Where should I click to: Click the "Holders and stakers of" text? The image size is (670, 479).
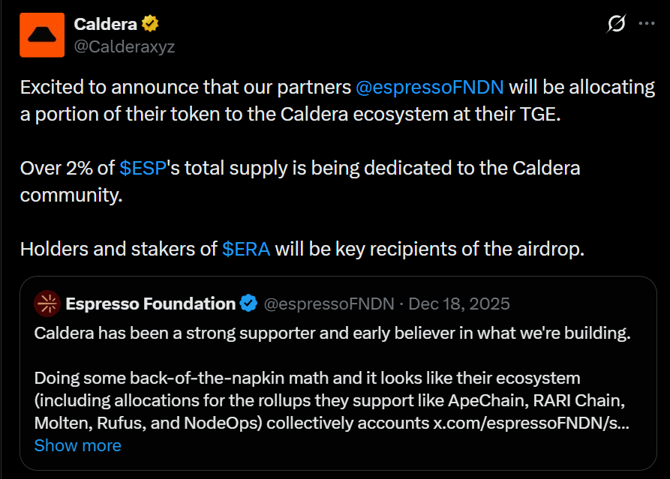coord(119,249)
